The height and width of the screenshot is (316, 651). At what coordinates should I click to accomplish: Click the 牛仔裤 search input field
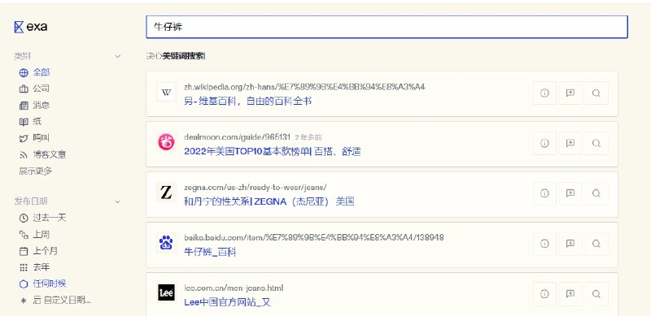[x=387, y=27]
